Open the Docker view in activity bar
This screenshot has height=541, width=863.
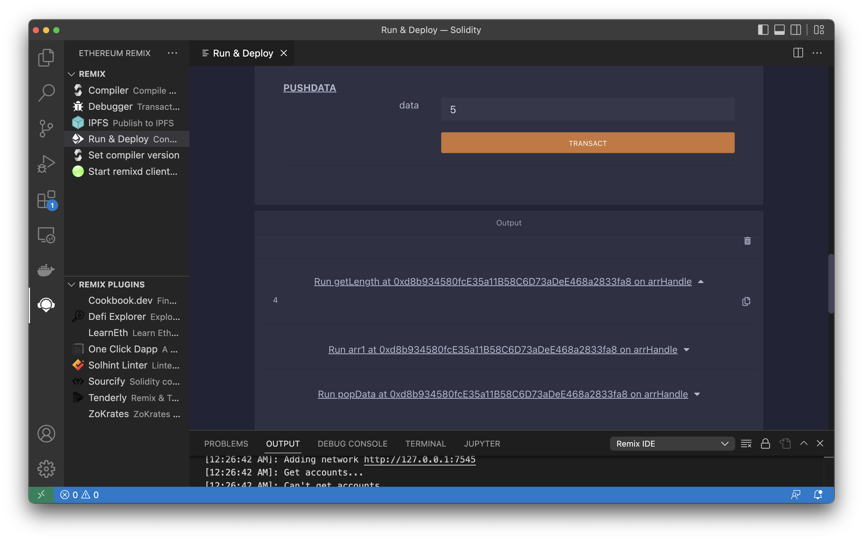click(x=46, y=270)
